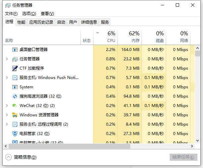This screenshot has width=203, height=168.
Task: Switch to the 性能 tab
Action: pyautogui.click(x=21, y=22)
